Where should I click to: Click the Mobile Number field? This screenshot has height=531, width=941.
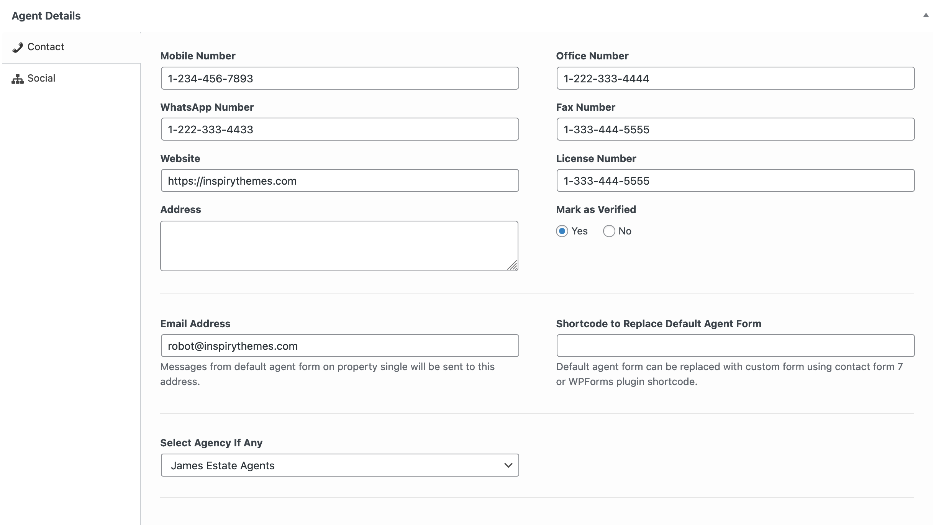(340, 78)
